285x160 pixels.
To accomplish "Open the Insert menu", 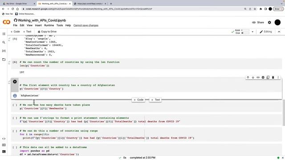I will (38, 25).
